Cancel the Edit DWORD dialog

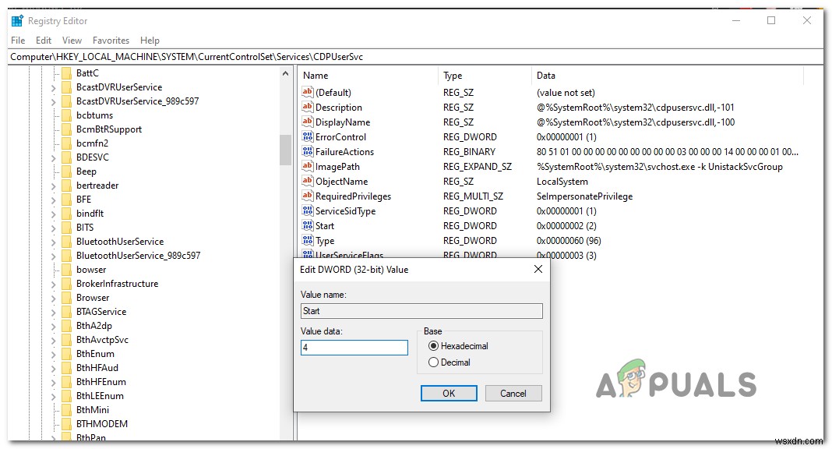pyautogui.click(x=513, y=393)
